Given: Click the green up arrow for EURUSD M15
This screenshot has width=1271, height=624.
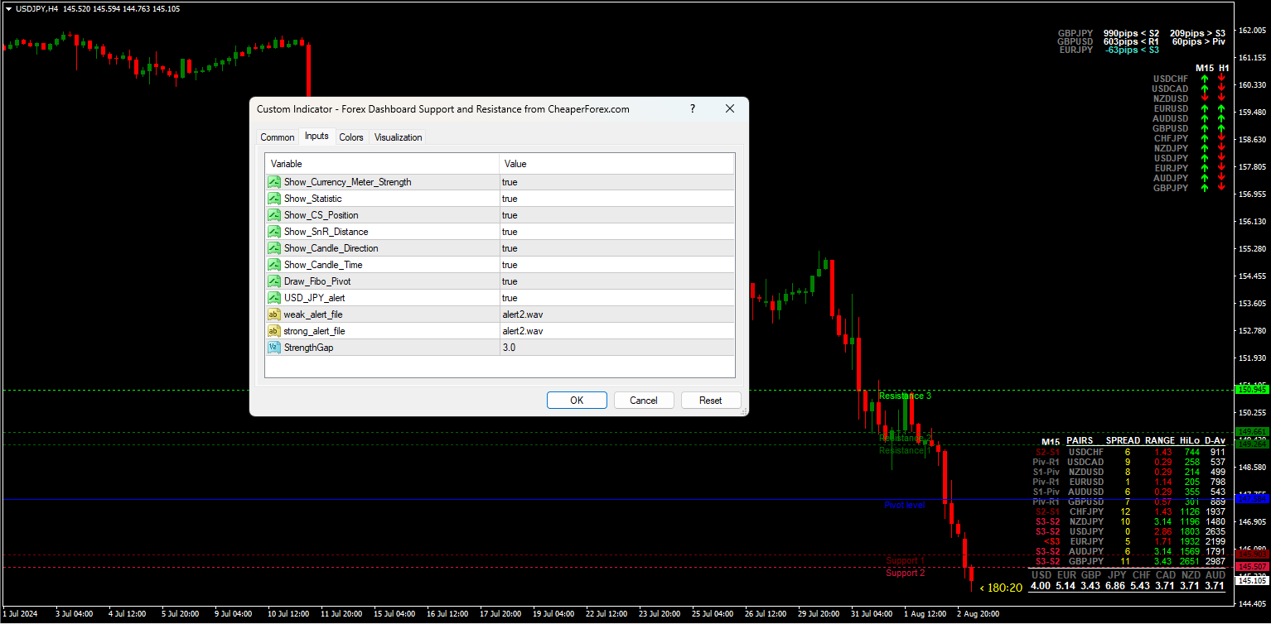Looking at the screenshot, I should 1205,108.
